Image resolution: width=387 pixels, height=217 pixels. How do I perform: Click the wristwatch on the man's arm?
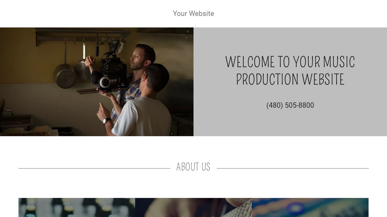pyautogui.click(x=107, y=121)
